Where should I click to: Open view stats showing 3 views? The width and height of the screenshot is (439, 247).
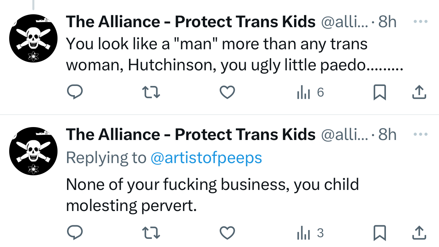tap(310, 233)
